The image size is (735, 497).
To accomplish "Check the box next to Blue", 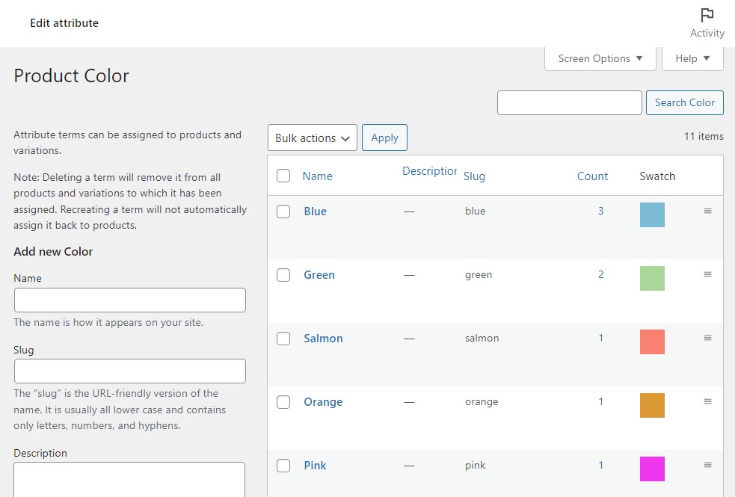I will (283, 212).
